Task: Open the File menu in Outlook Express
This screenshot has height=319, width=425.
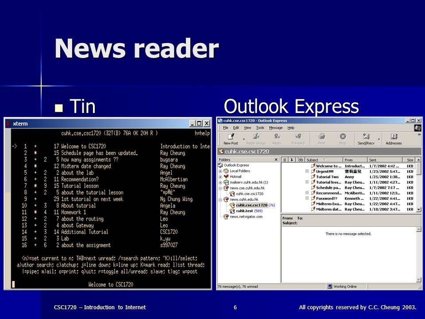Action: (225, 128)
